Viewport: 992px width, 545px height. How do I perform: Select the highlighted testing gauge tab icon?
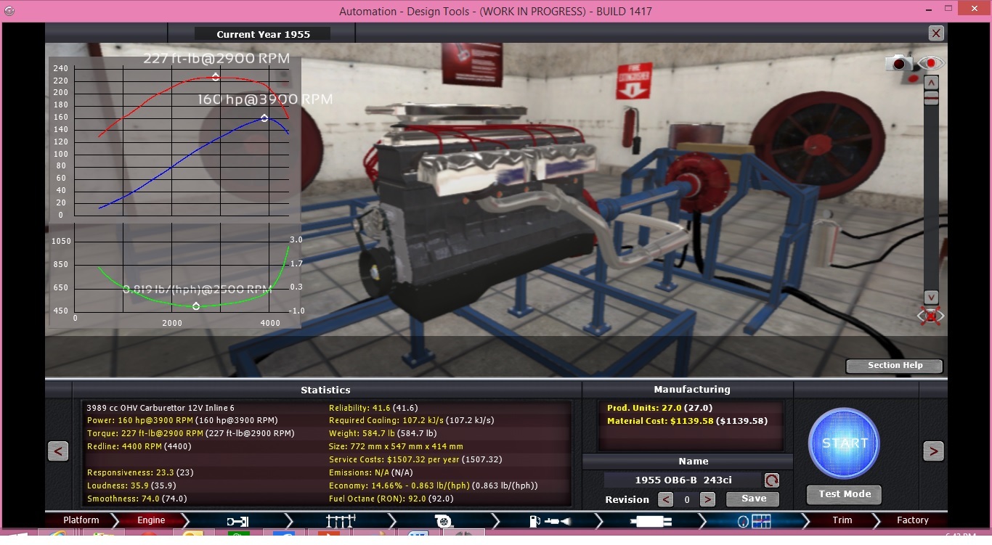click(x=753, y=520)
